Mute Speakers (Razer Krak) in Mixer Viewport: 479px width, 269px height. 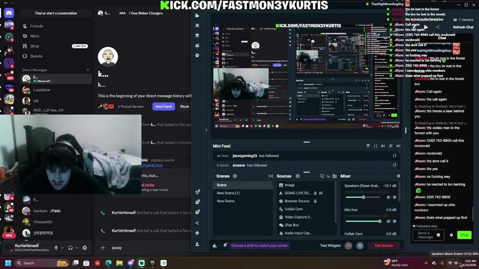point(388,197)
